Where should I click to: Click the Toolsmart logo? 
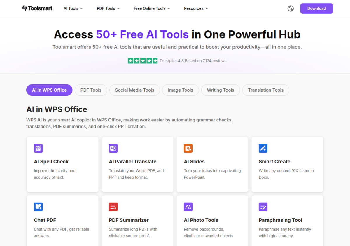point(37,8)
